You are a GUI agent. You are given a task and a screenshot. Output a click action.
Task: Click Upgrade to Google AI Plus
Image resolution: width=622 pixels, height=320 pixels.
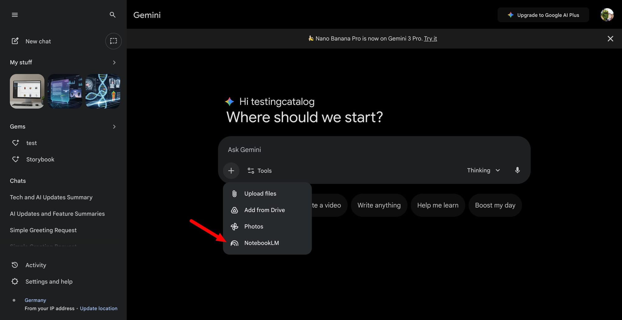click(543, 15)
